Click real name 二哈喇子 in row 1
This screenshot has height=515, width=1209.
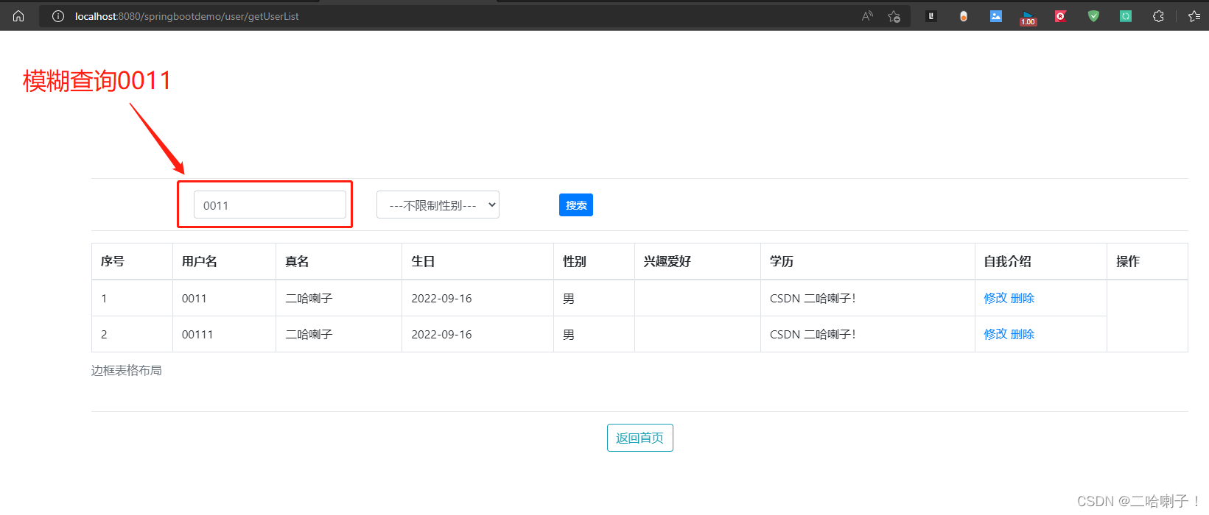coord(309,298)
